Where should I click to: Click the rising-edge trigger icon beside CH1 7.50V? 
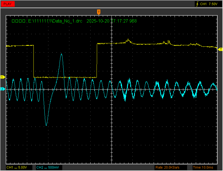[197, 4]
